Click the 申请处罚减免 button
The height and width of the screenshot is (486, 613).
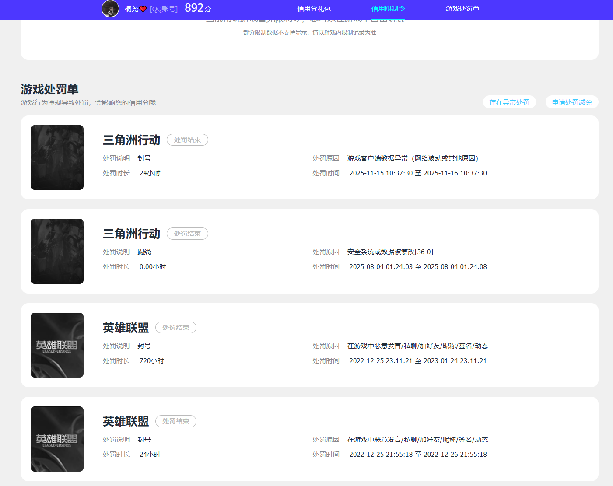[x=571, y=101]
